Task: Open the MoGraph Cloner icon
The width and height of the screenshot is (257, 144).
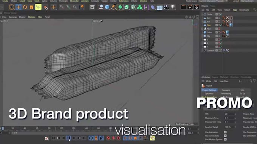Action: pyautogui.click(x=133, y=7)
